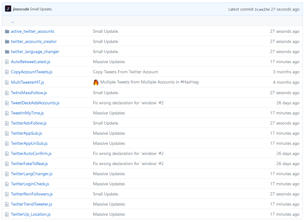The height and width of the screenshot is (222, 306).
Task: Open TwitterFakeToReal.js file
Action: [29, 164]
